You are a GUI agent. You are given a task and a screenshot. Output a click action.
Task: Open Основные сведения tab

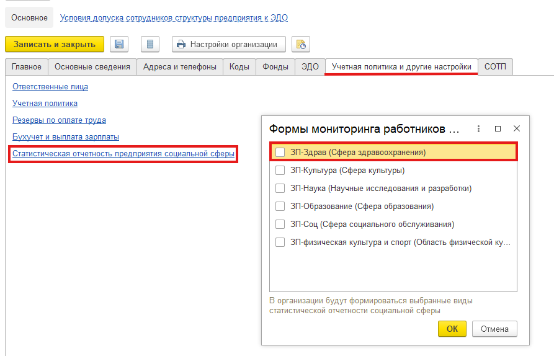tap(92, 67)
